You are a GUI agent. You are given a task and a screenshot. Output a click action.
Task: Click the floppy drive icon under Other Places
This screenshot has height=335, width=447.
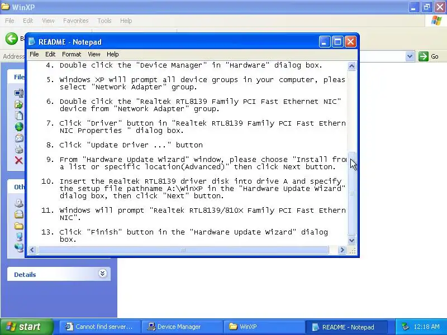tap(19, 203)
